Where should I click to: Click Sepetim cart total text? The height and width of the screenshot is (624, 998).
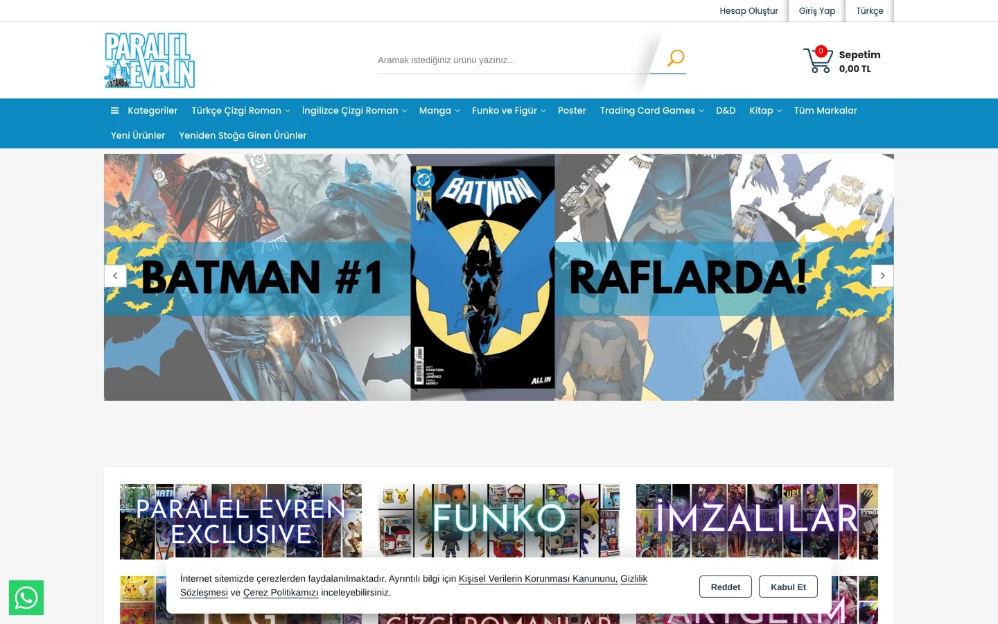(x=859, y=62)
